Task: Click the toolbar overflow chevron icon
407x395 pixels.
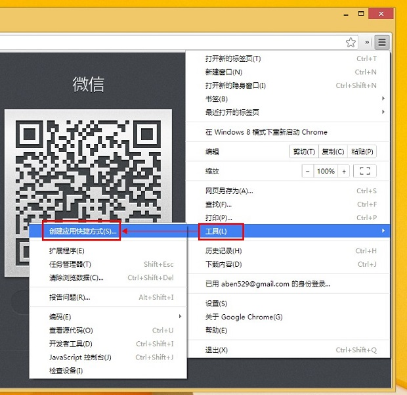Action: click(368, 42)
